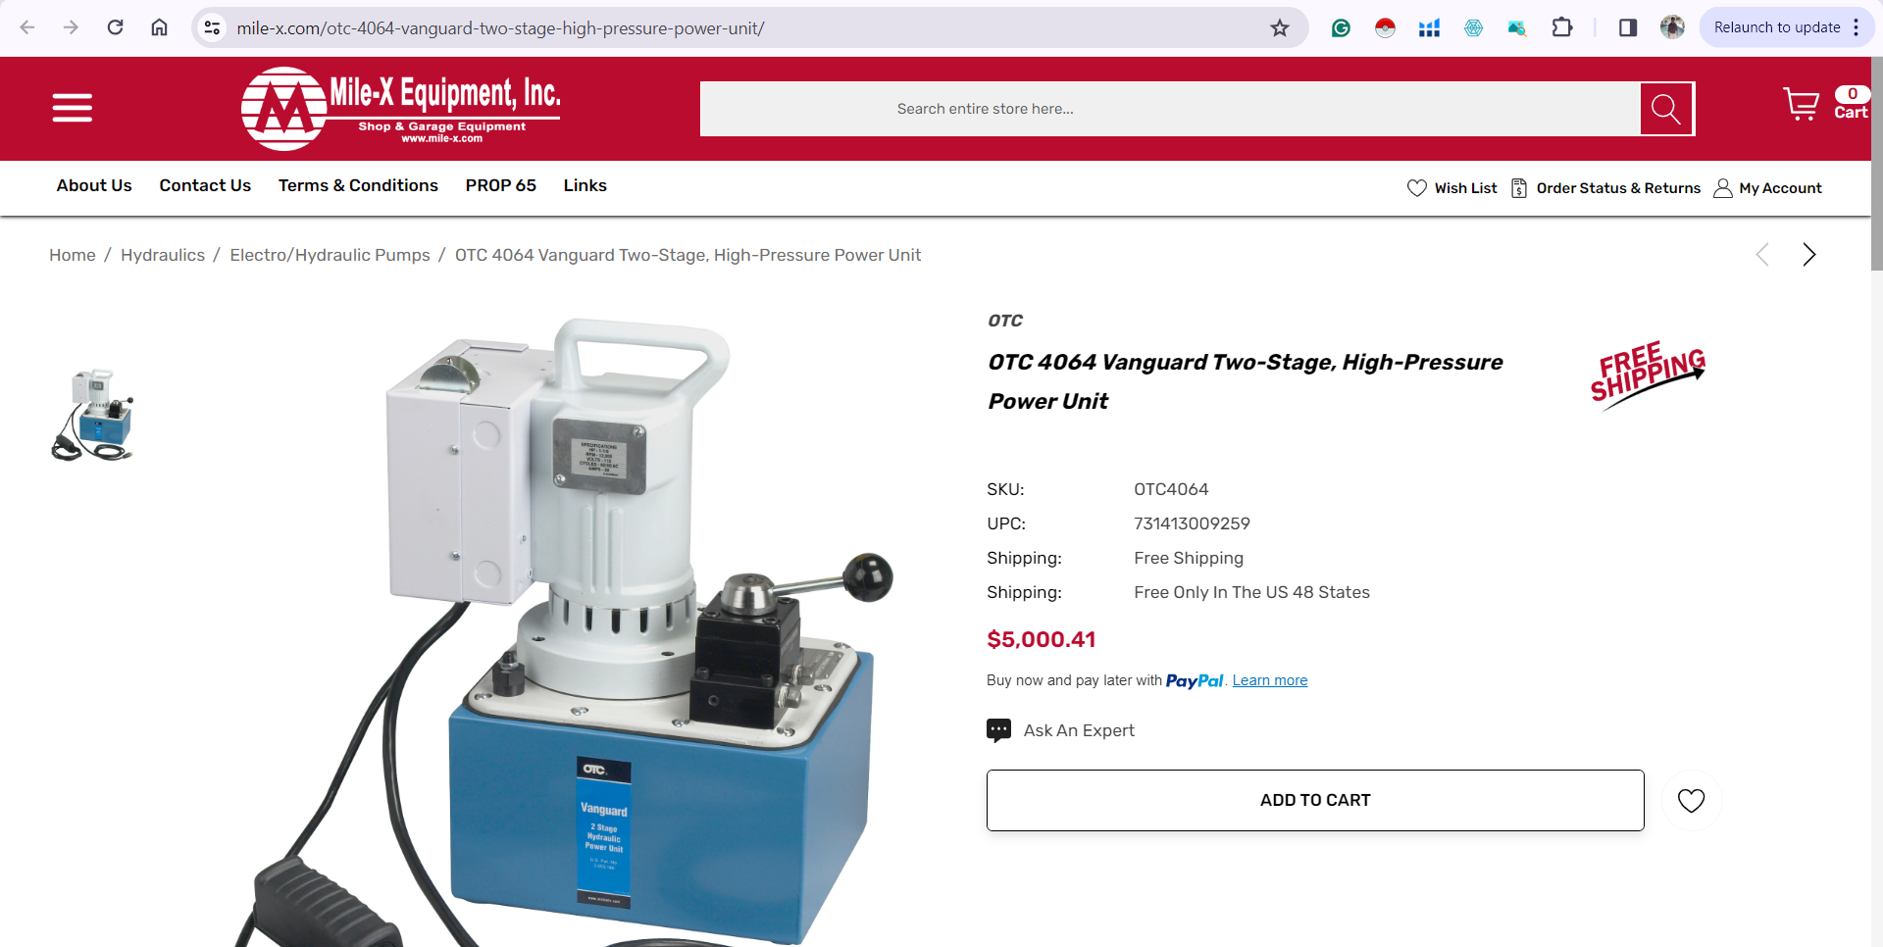Bookmark this page with the star icon
This screenshot has width=1883, height=947.
(x=1279, y=27)
